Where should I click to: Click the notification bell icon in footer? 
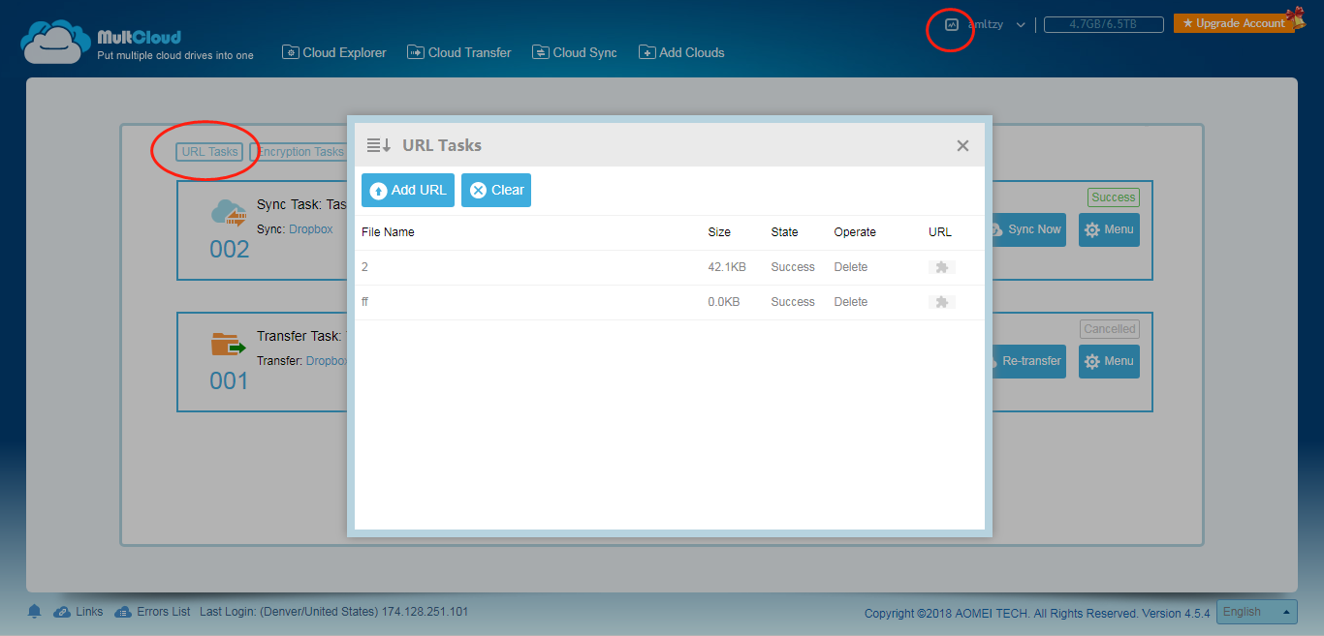[x=35, y=612]
